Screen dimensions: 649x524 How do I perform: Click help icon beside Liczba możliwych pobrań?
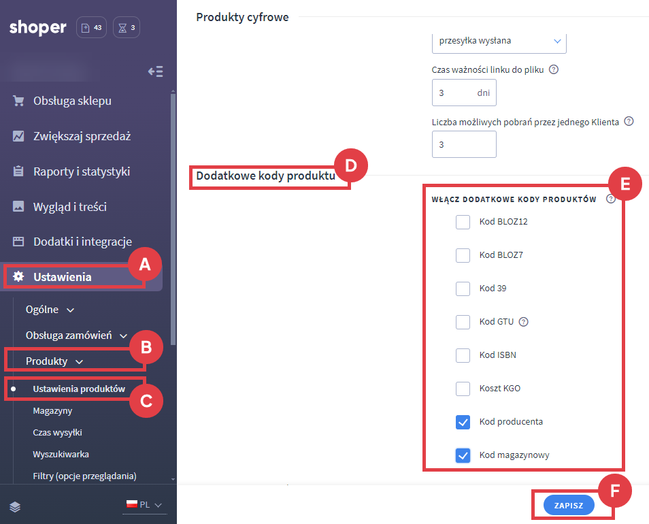(x=629, y=122)
